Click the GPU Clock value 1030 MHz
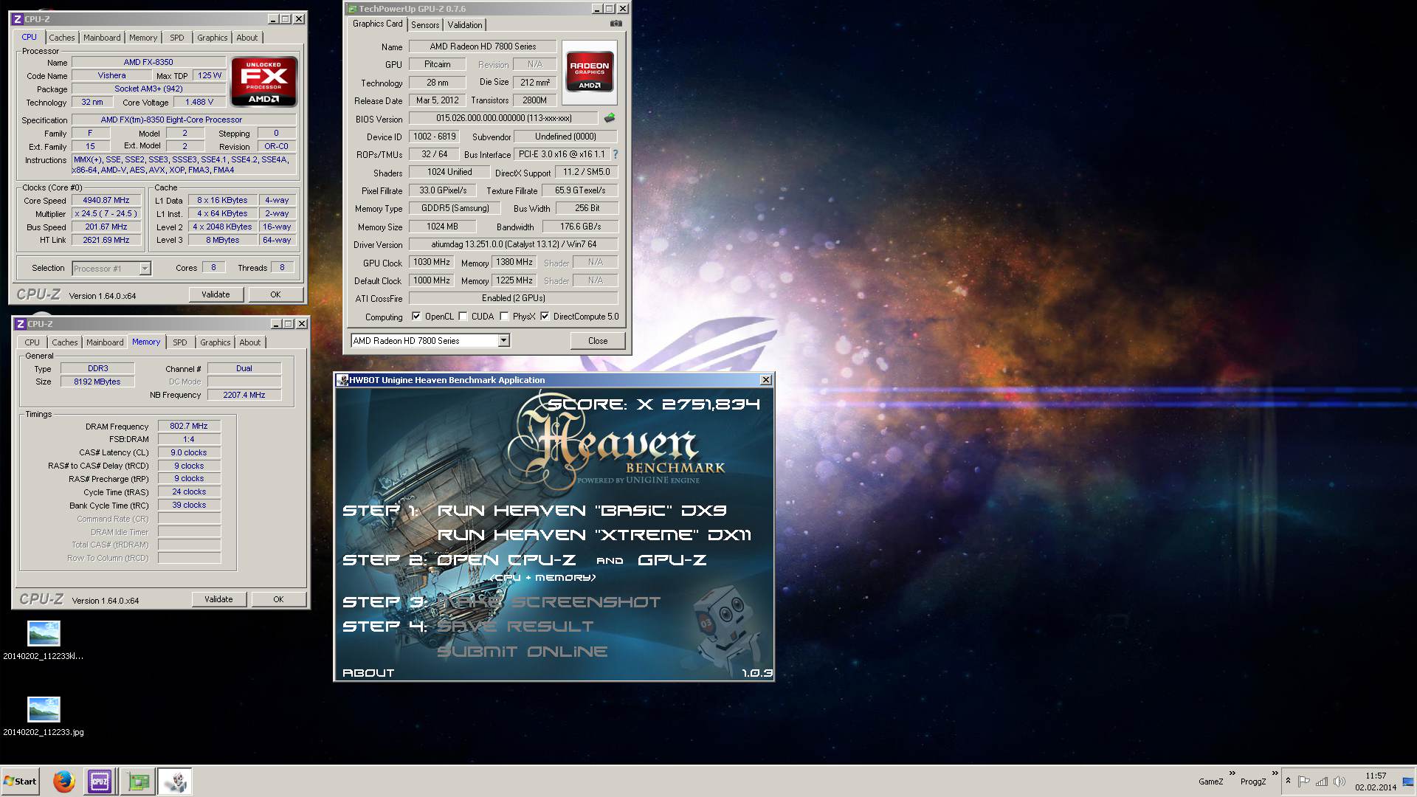1417x797 pixels. pos(432,262)
